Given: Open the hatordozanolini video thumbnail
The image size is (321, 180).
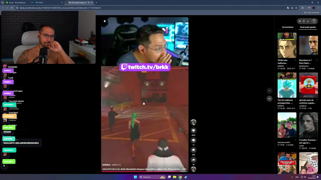Looking at the screenshot, I should pos(287,125).
